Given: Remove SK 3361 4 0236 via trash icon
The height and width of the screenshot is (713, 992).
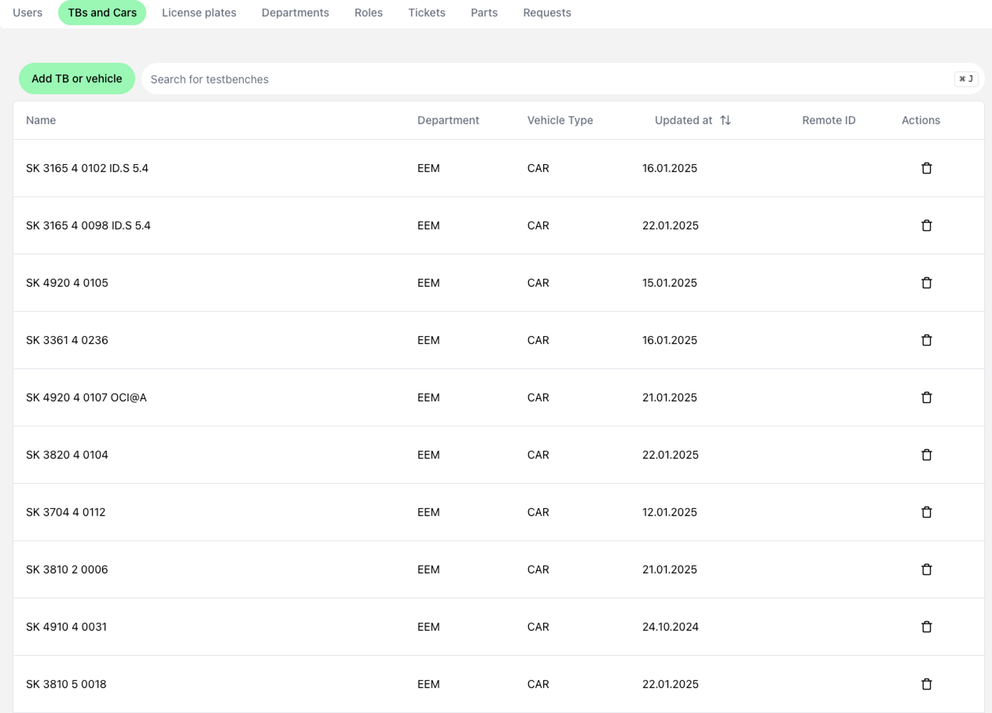Looking at the screenshot, I should [x=926, y=340].
